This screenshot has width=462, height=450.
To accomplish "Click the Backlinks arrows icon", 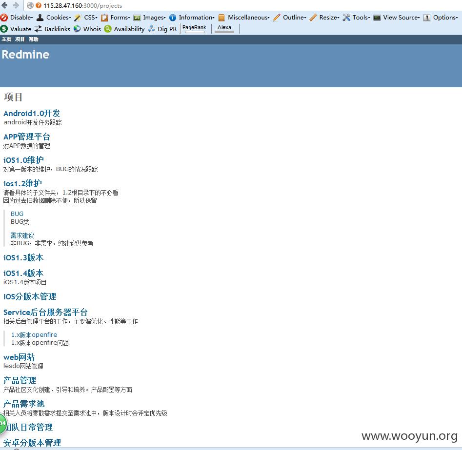I will pyautogui.click(x=38, y=29).
